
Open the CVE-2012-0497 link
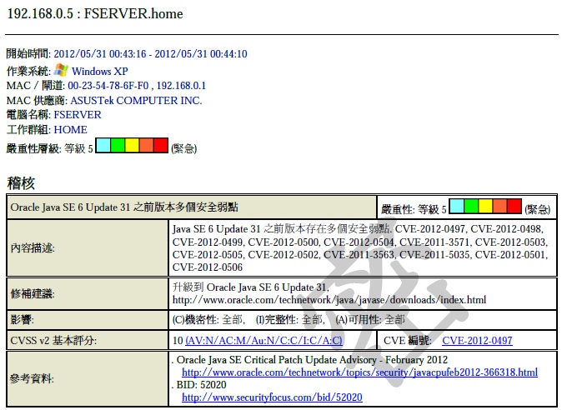(477, 340)
